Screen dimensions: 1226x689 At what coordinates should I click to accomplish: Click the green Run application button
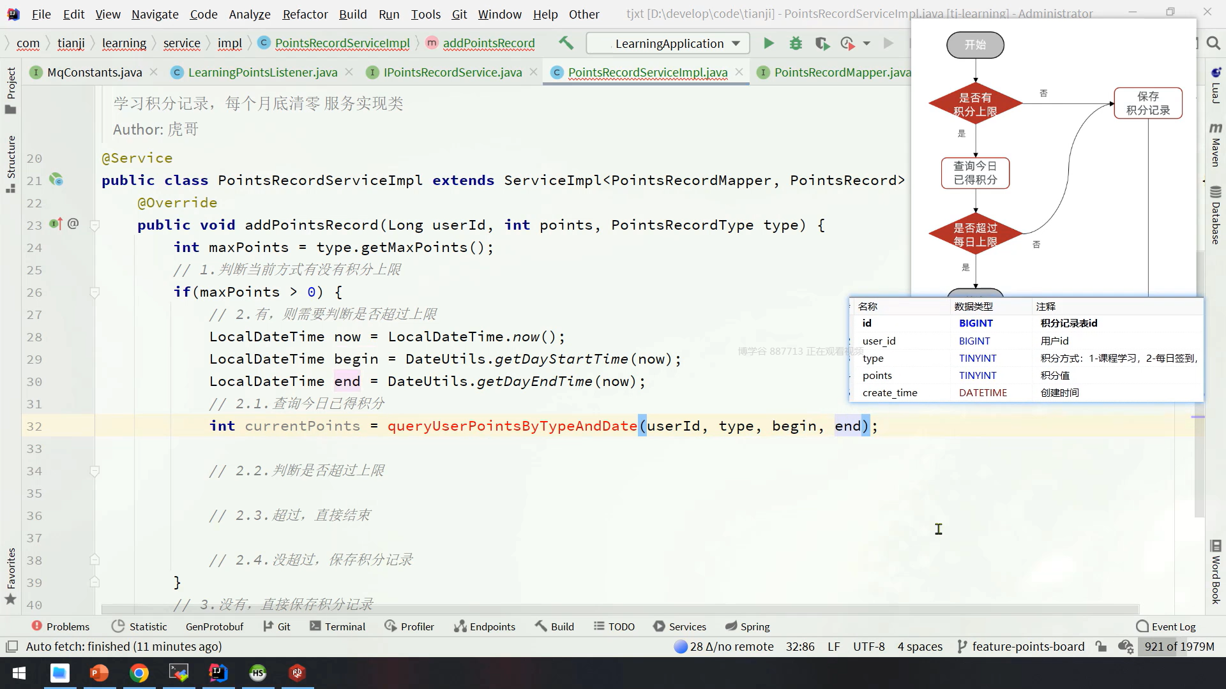769,43
